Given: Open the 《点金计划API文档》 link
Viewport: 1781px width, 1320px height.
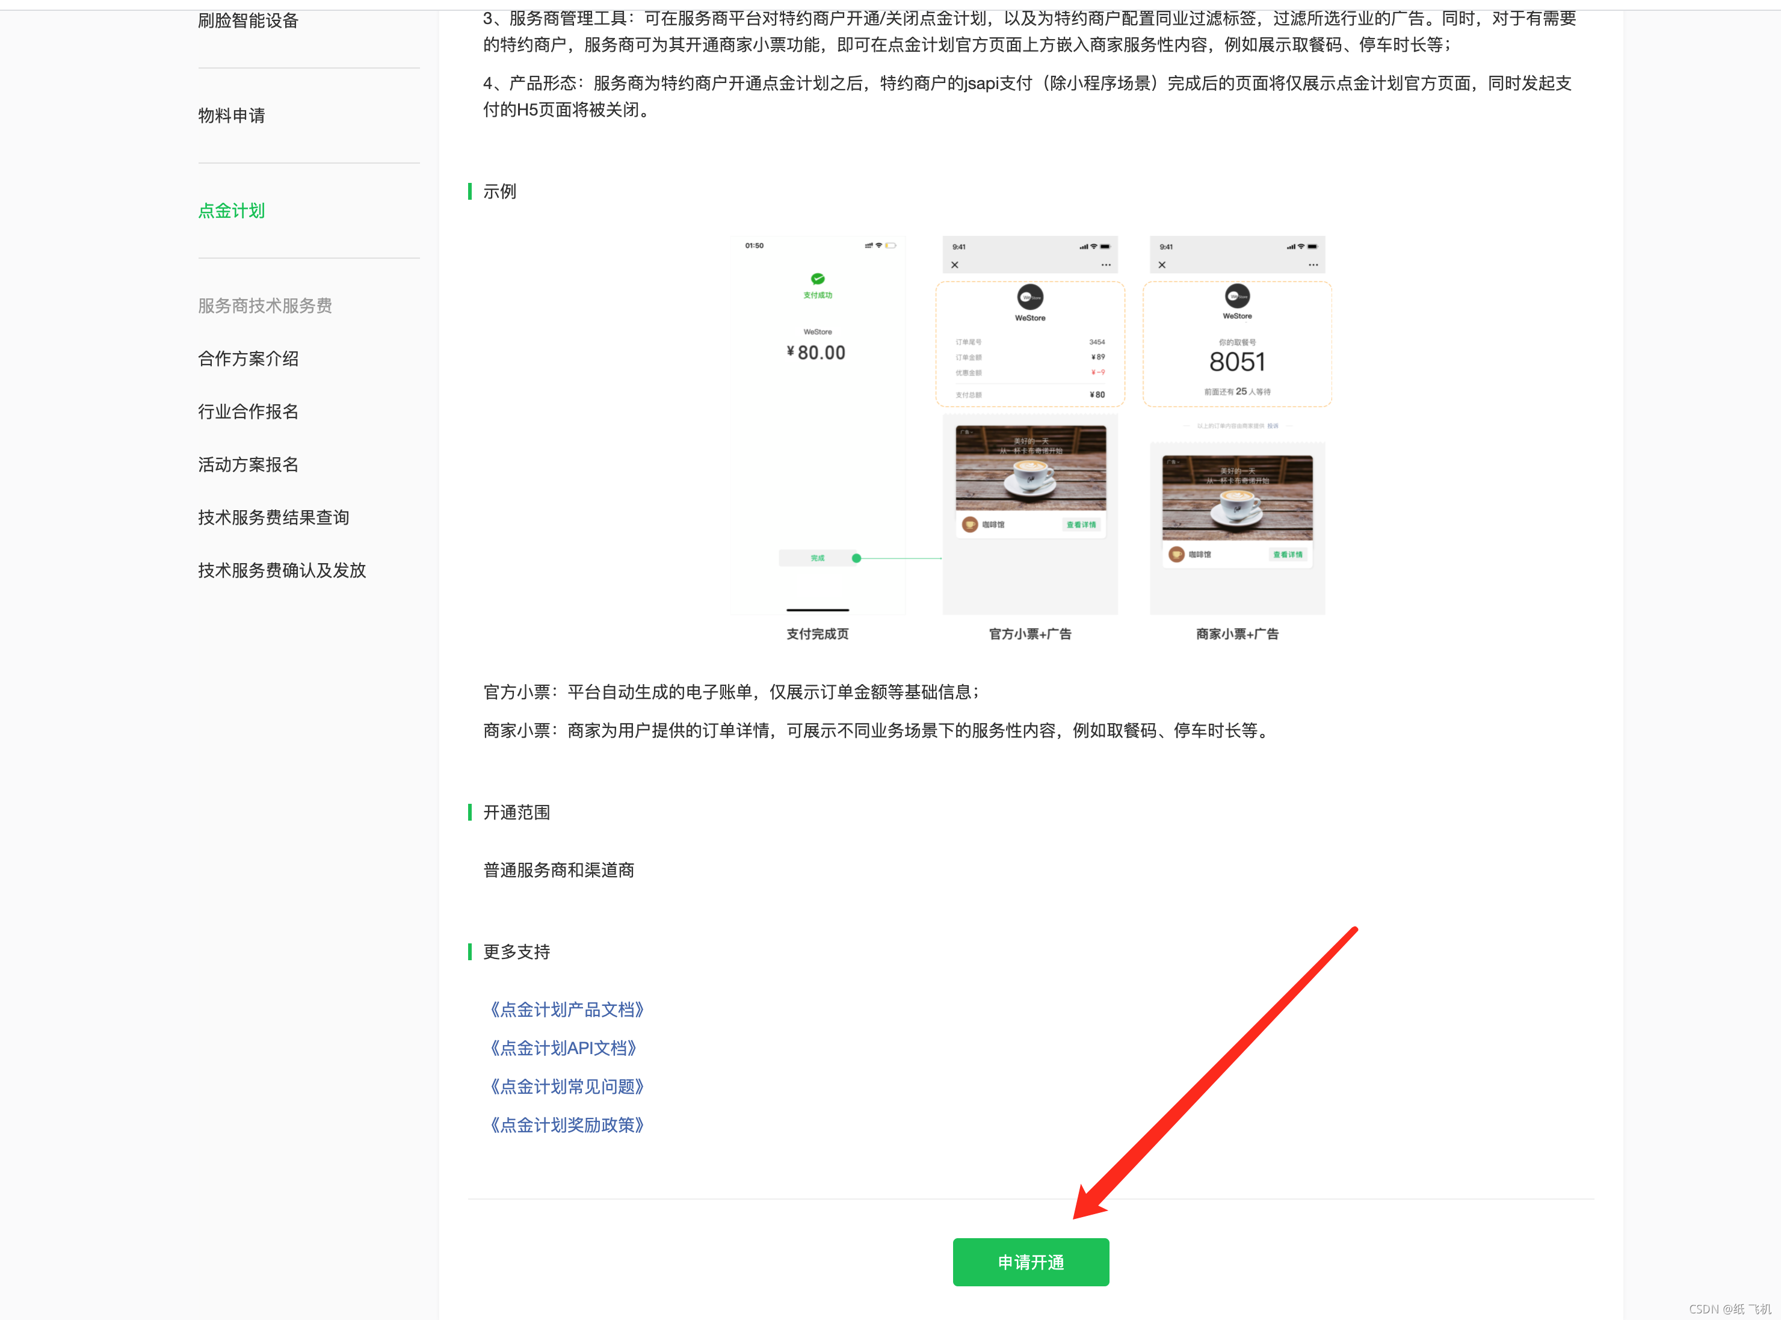Looking at the screenshot, I should 563,1047.
